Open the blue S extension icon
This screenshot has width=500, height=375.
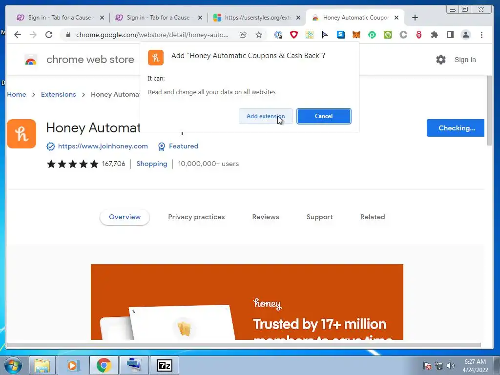tap(340, 35)
